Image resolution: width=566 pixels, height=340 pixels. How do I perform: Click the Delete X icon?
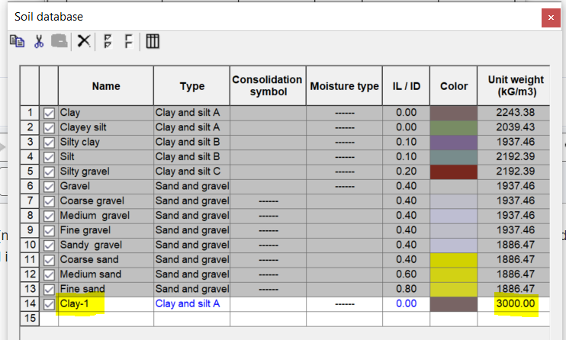[84, 41]
